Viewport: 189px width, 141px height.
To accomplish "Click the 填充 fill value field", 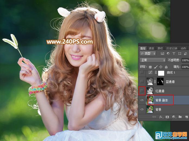I will (185, 67).
